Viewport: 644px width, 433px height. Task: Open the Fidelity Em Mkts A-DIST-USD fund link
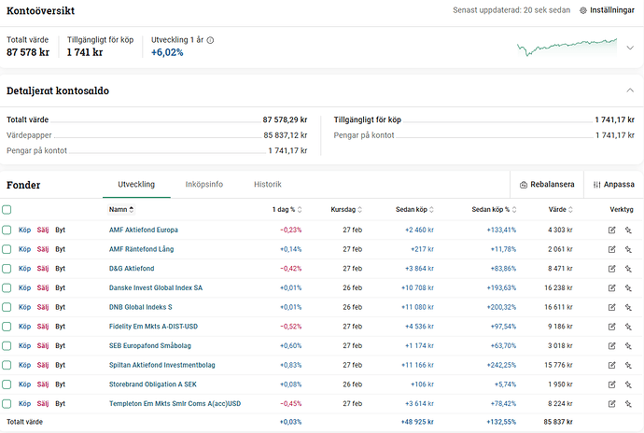tap(153, 327)
